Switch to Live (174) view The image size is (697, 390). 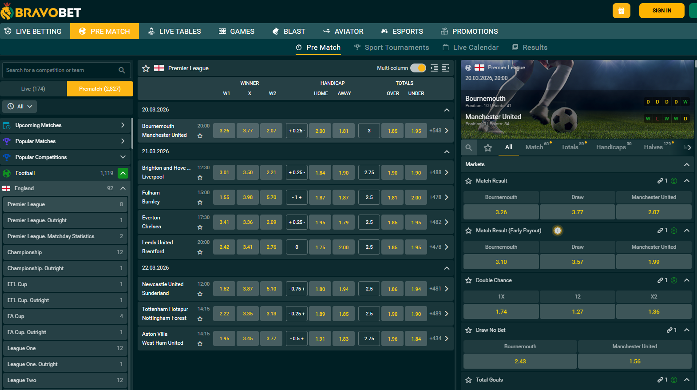coord(33,89)
